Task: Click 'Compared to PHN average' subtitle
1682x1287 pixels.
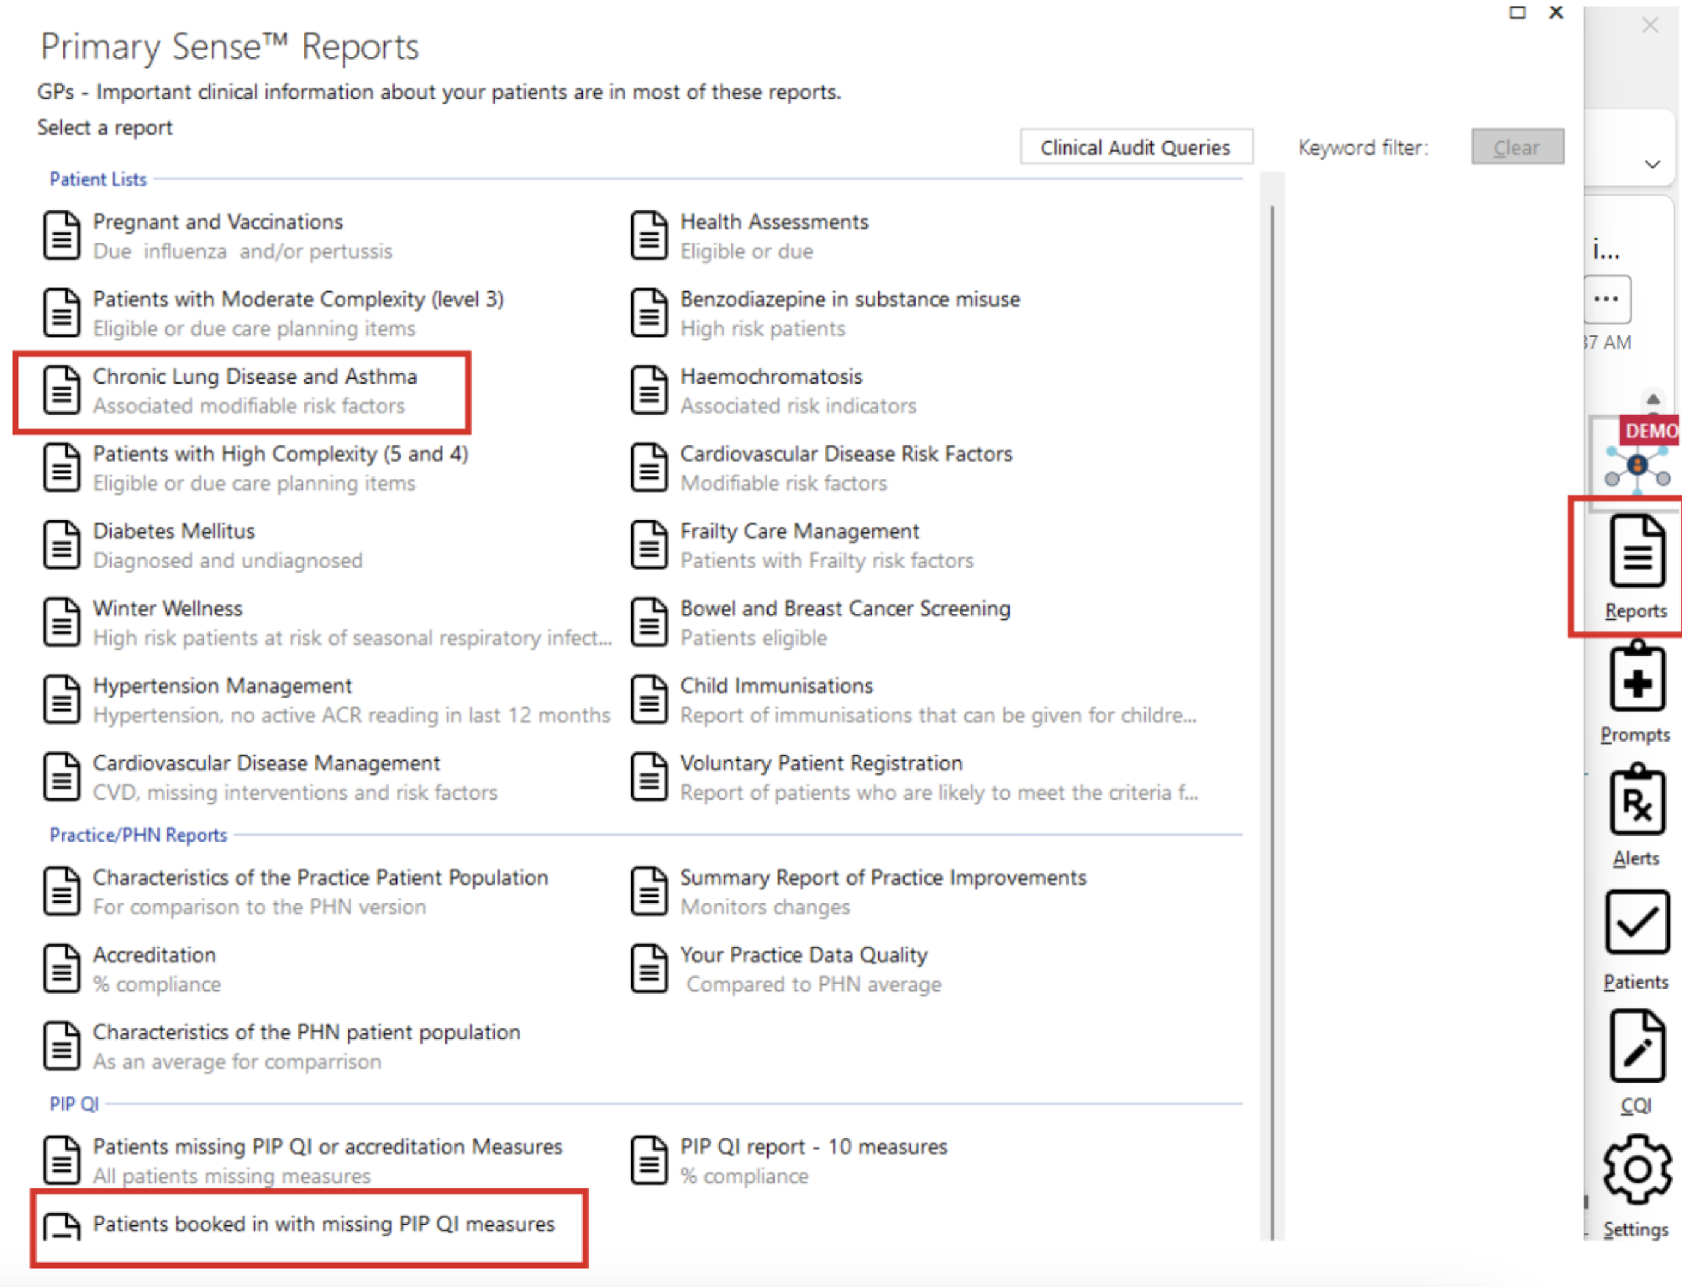Action: (813, 984)
